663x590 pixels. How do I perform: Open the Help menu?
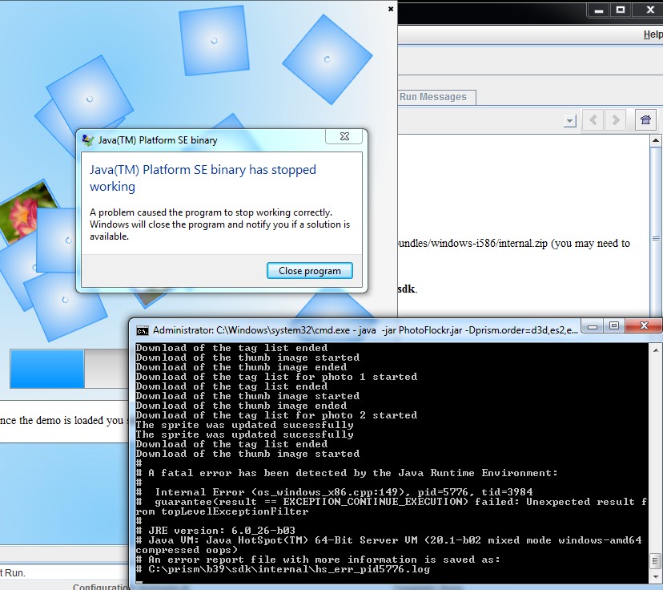(x=653, y=34)
